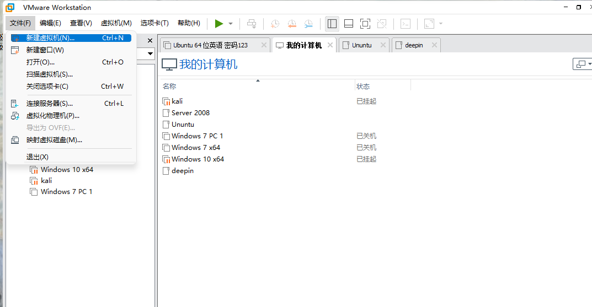The width and height of the screenshot is (592, 307).
Task: Select Server 2008 in the list
Action: coord(190,113)
